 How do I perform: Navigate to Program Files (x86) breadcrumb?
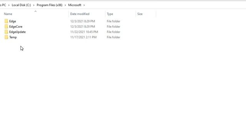(50, 5)
